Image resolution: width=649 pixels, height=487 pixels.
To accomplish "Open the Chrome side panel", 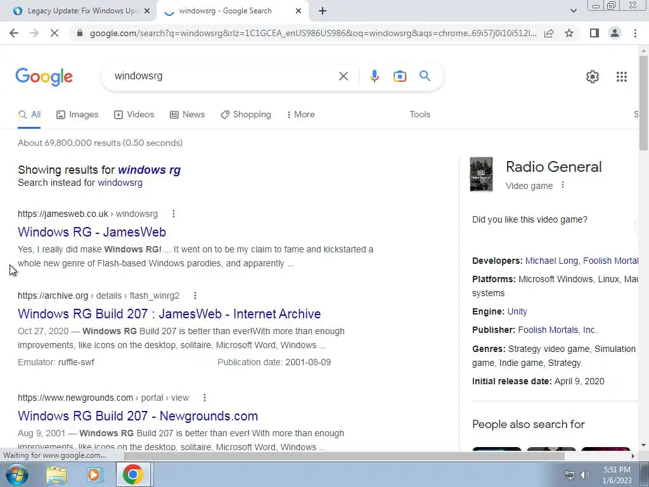I will coord(594,33).
